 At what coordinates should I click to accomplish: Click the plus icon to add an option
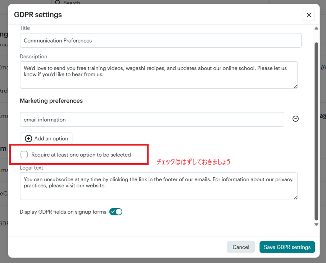28,139
